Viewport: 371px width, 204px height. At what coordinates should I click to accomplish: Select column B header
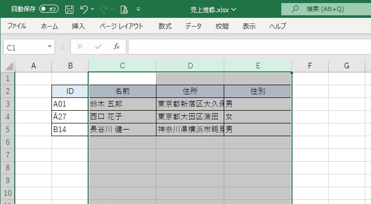click(x=70, y=66)
